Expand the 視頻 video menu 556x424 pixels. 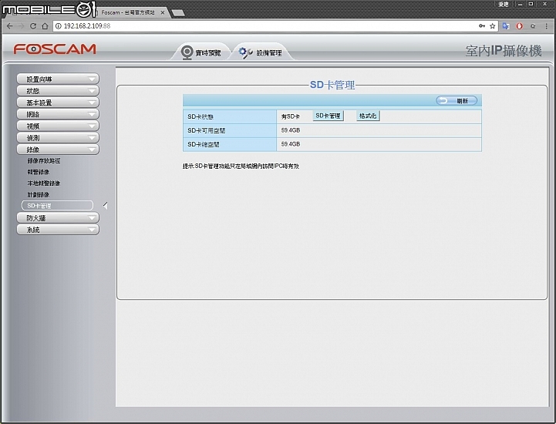(x=58, y=126)
